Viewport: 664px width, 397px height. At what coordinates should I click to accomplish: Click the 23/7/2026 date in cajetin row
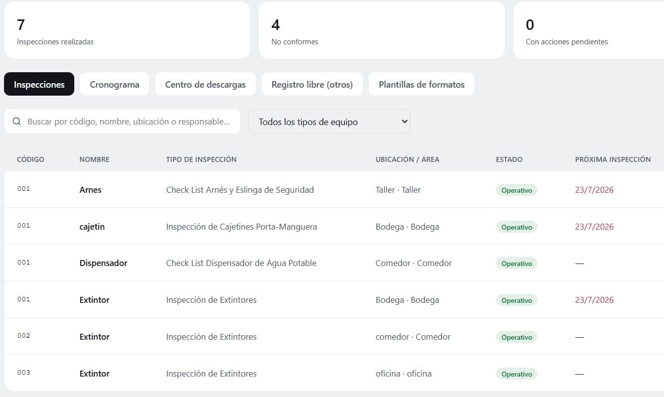(x=594, y=227)
